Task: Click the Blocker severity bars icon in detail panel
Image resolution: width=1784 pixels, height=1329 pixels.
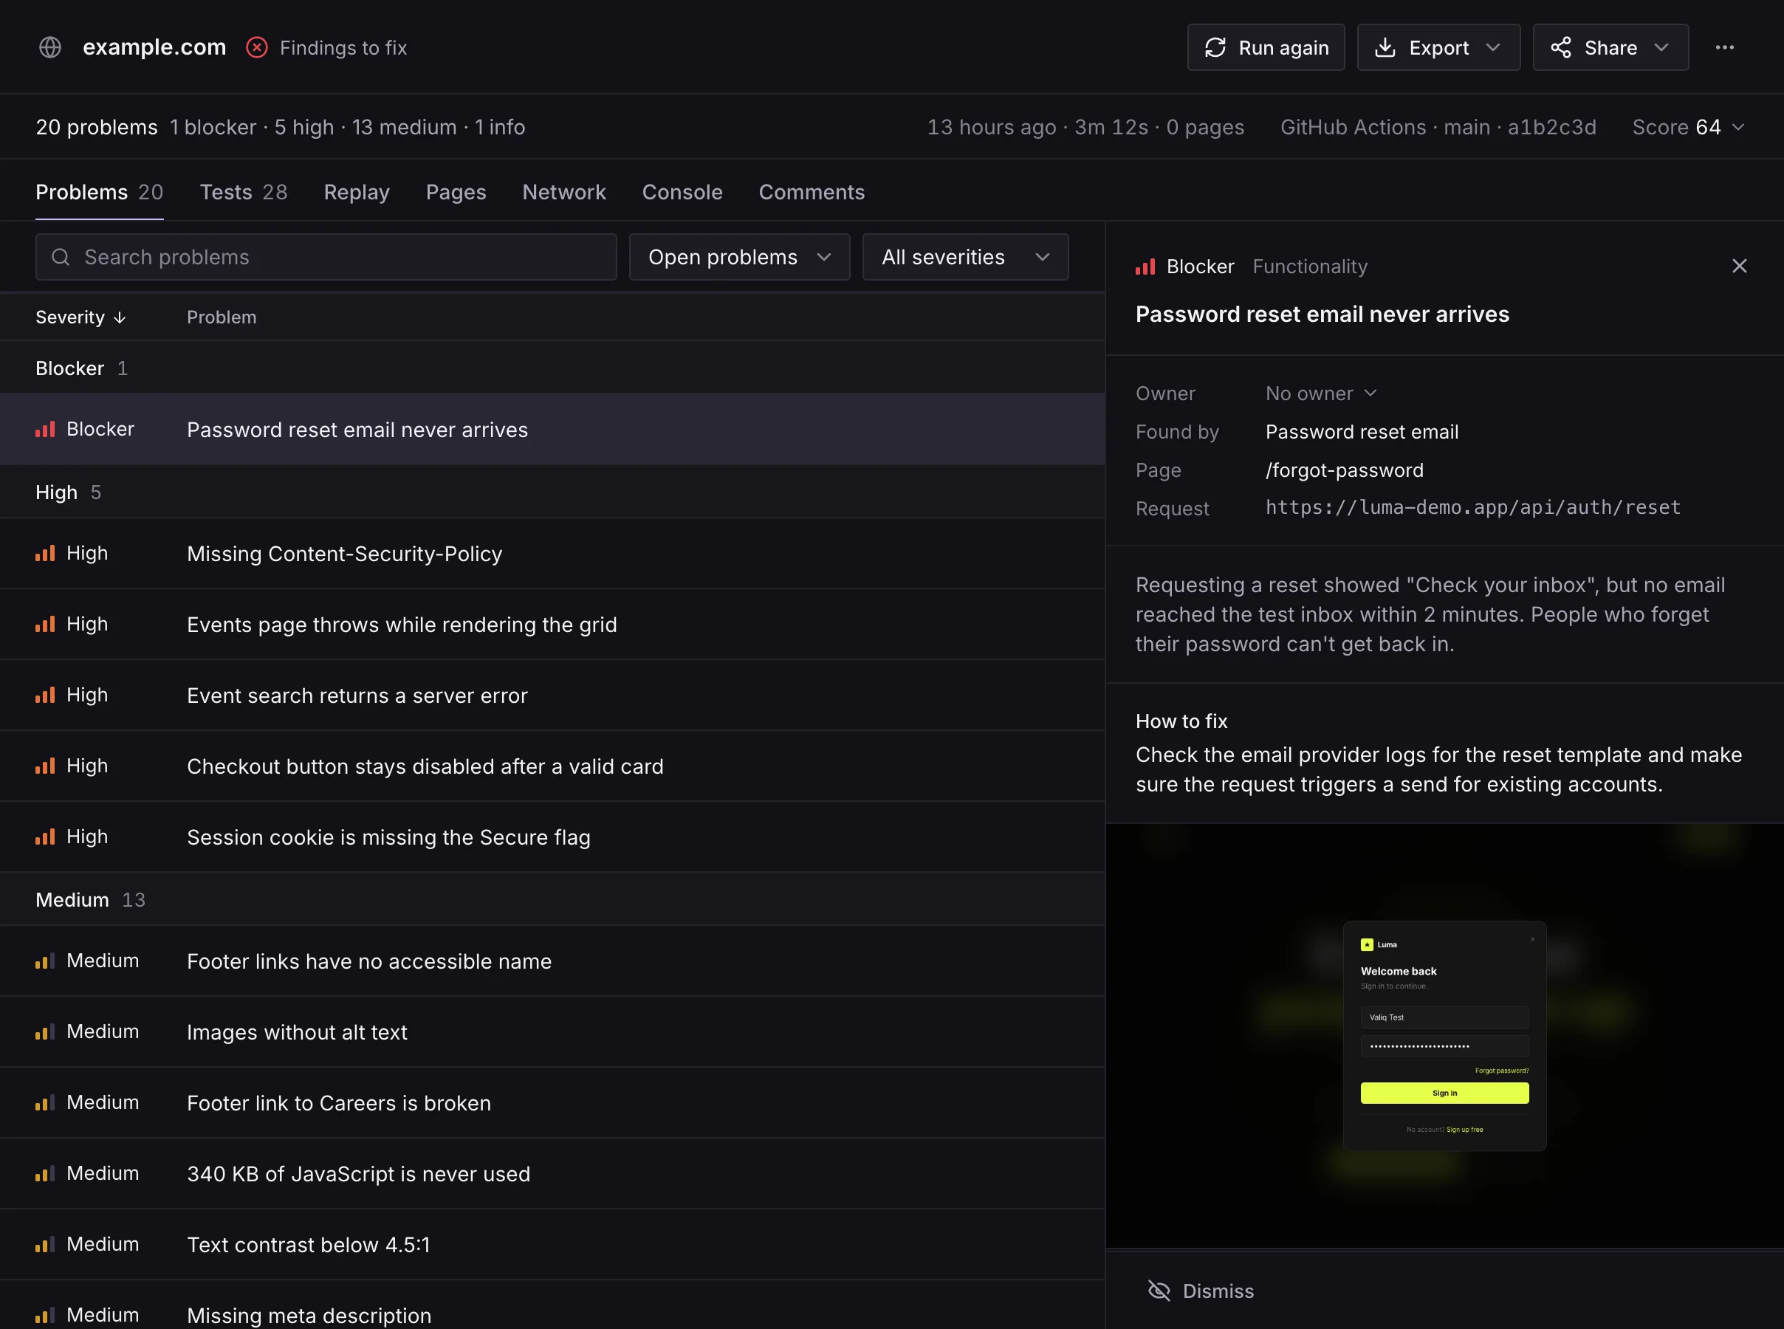Action: [x=1145, y=267]
